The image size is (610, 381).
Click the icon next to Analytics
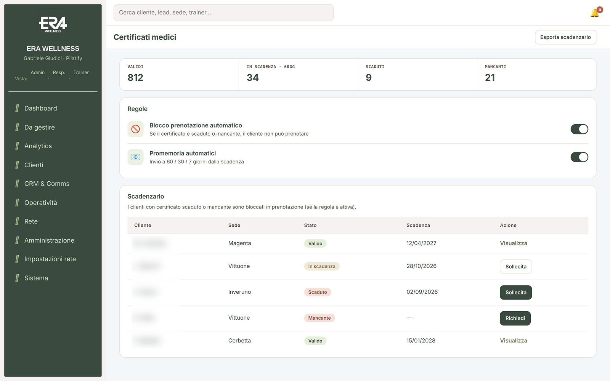[17, 146]
